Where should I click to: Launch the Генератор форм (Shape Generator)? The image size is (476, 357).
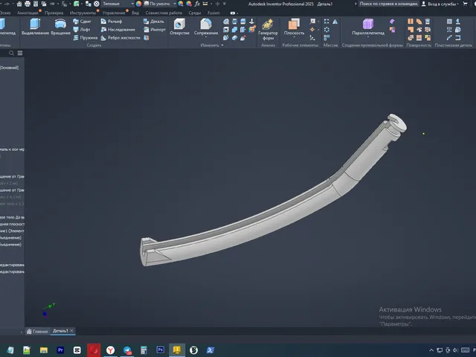click(x=268, y=29)
